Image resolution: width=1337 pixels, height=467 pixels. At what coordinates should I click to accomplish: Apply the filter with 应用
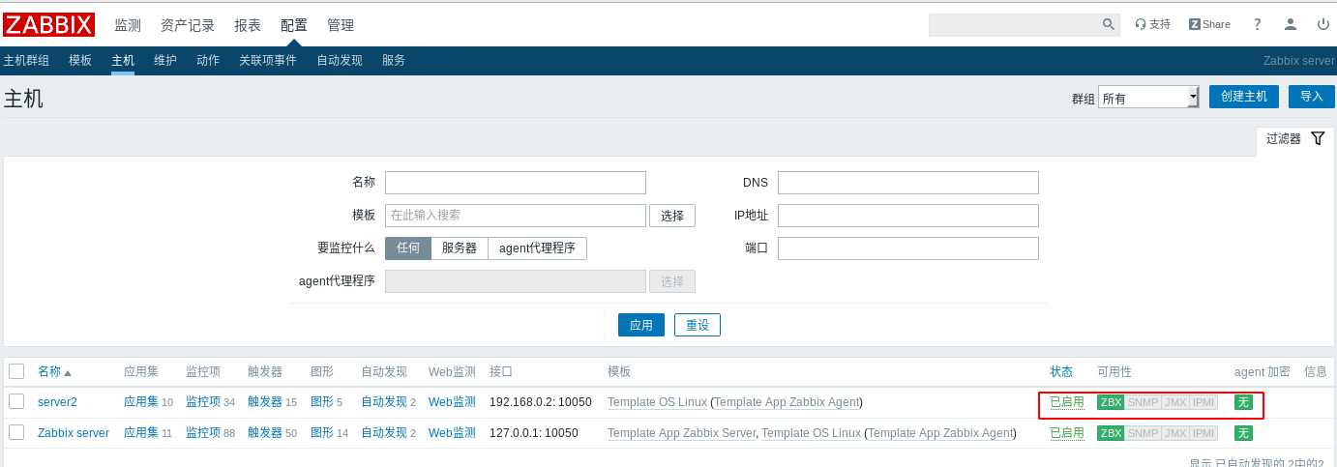[x=641, y=325]
